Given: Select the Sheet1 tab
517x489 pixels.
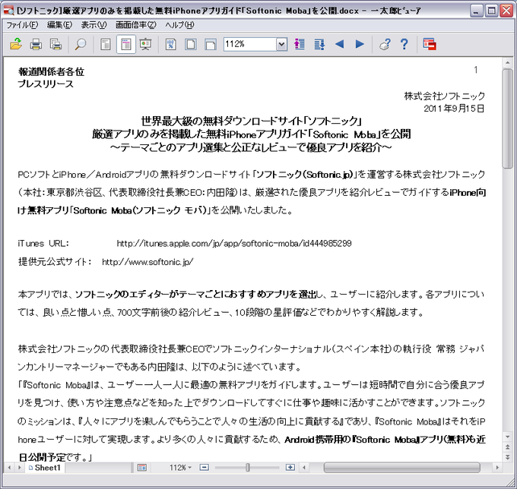Looking at the screenshot, I should pos(45,468).
